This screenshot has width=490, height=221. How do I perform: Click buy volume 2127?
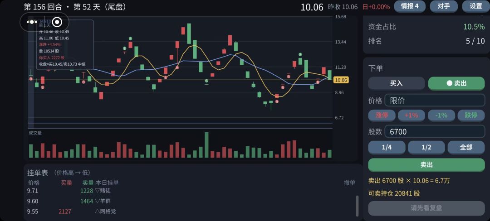pyautogui.click(x=65, y=211)
